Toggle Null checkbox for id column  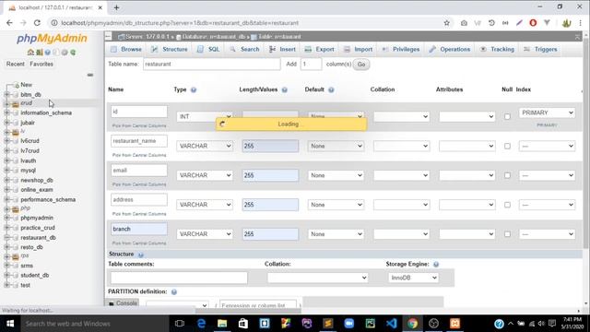click(507, 117)
